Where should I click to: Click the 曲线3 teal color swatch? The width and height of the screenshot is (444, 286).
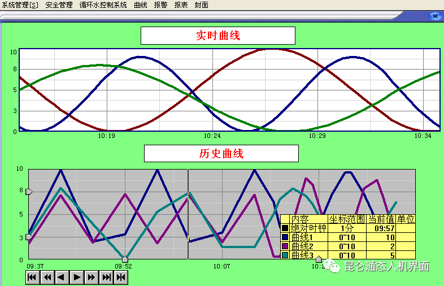(x=285, y=255)
